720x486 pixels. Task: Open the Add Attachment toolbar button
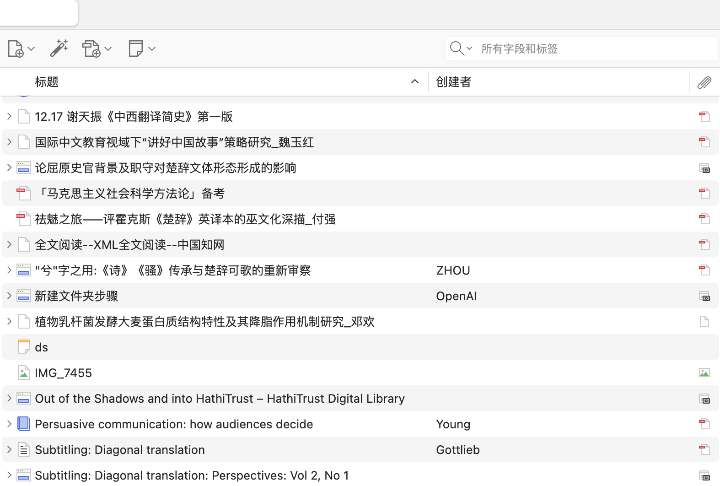(97, 49)
